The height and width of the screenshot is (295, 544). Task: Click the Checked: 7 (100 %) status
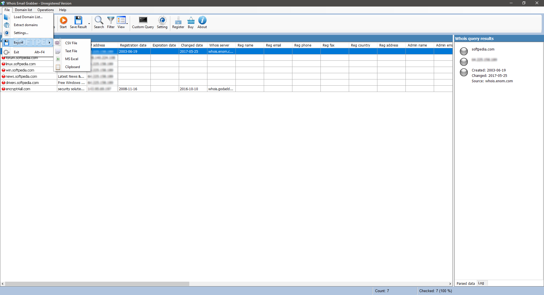pos(435,291)
